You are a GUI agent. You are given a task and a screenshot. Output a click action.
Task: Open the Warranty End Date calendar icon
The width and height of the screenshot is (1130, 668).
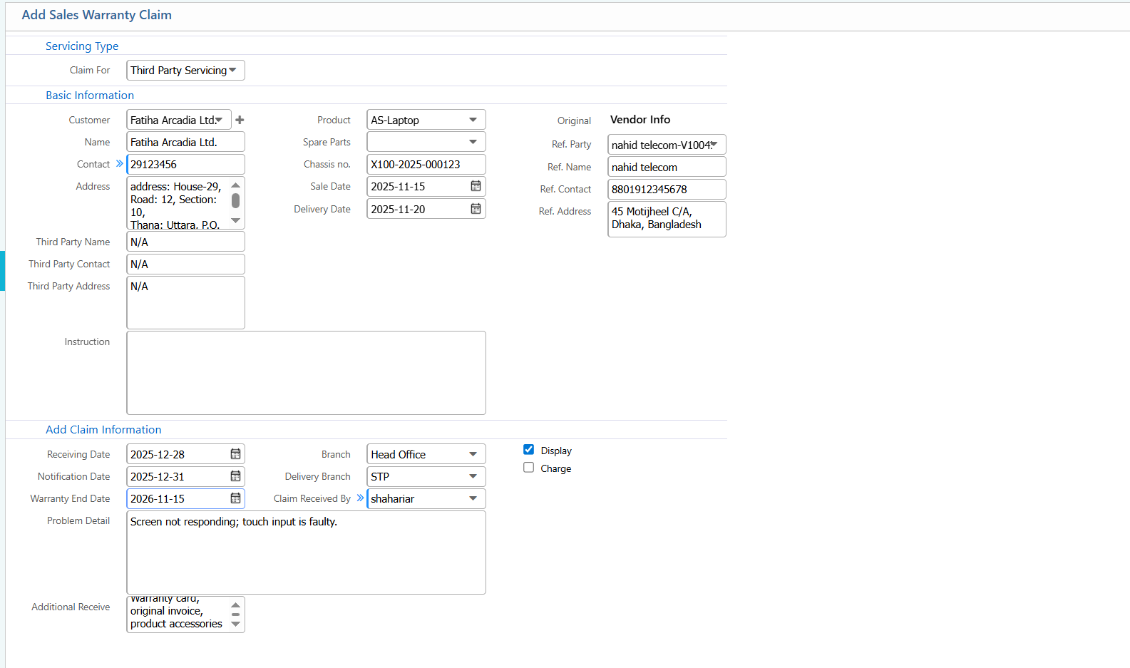(x=235, y=498)
